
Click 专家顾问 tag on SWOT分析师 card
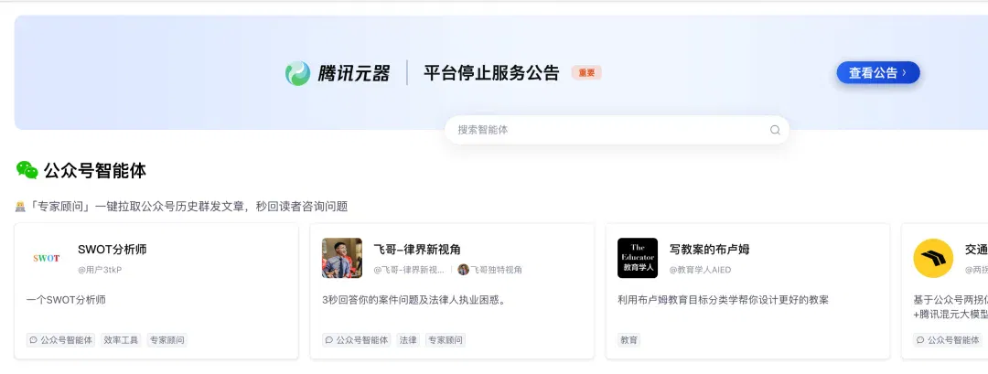point(167,340)
